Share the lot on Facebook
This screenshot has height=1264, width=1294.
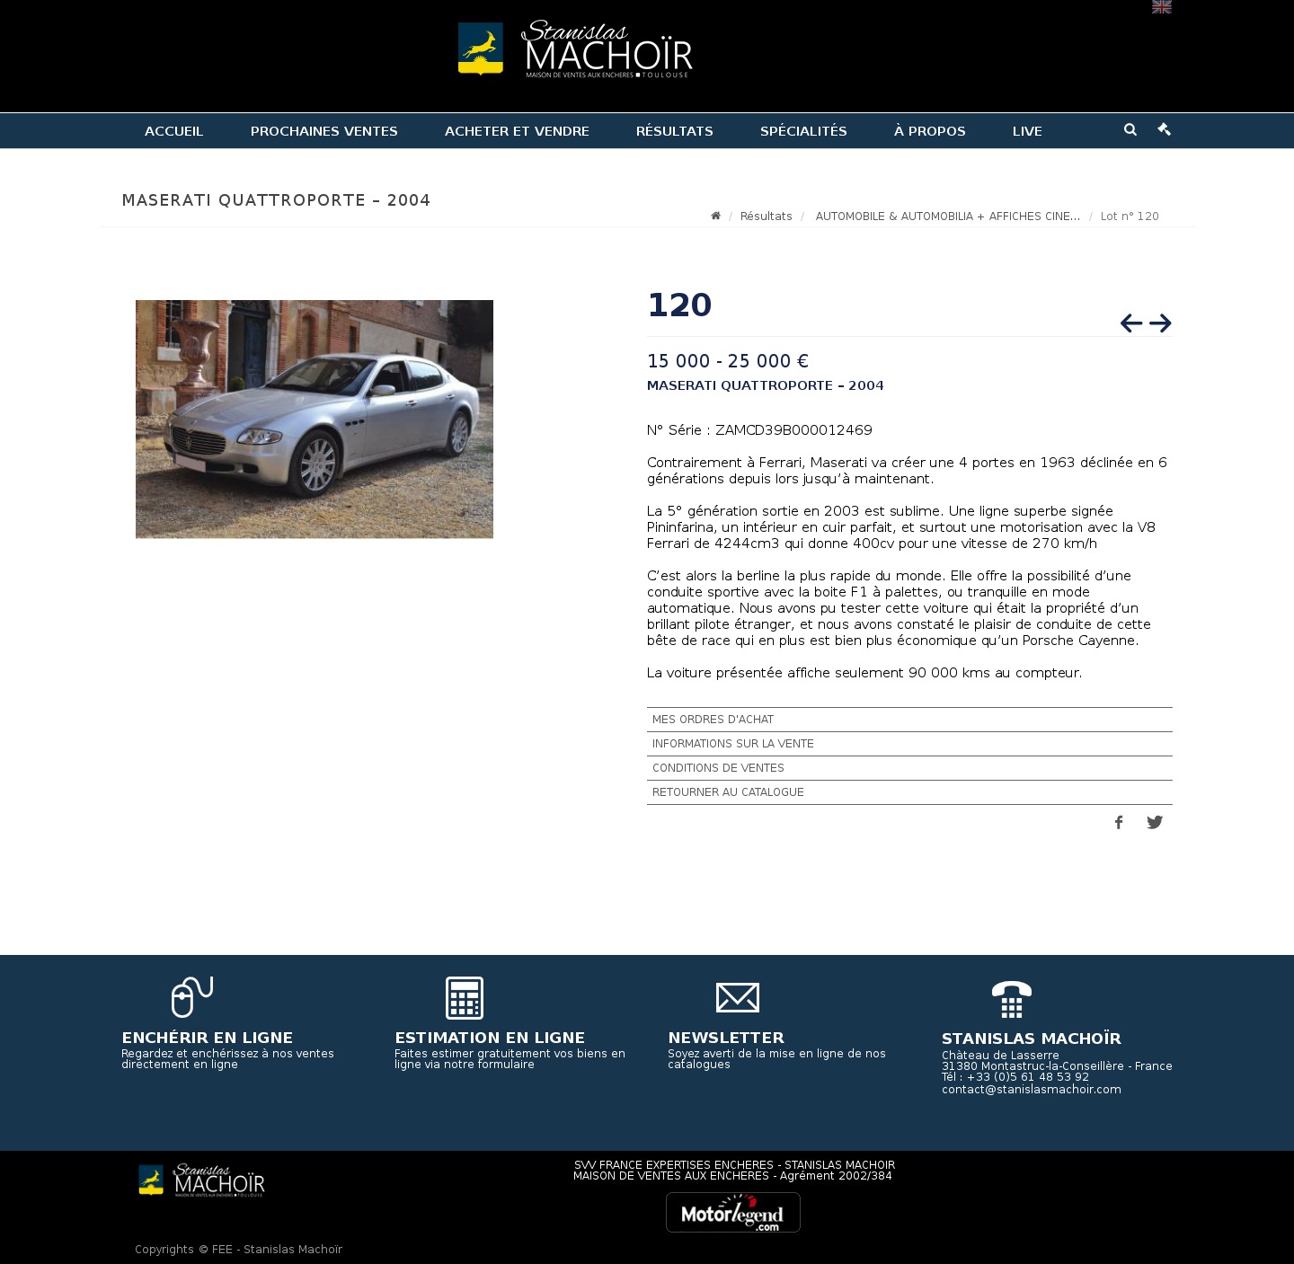[x=1119, y=822]
